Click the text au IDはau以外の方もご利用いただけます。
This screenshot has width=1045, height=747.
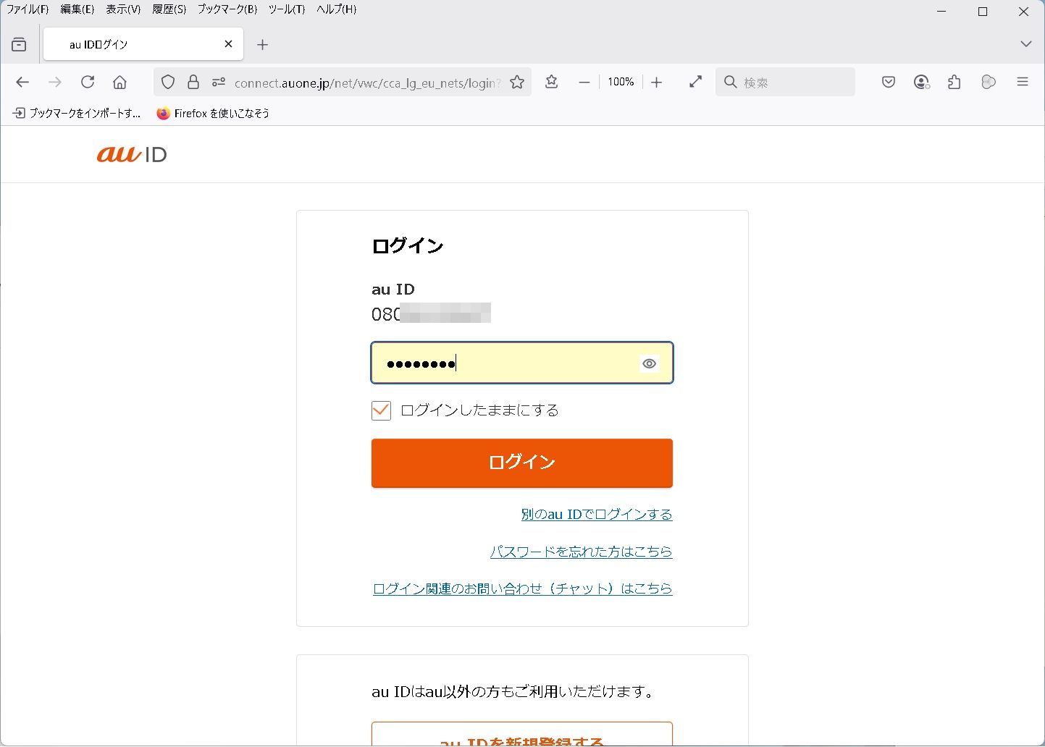pos(514,692)
